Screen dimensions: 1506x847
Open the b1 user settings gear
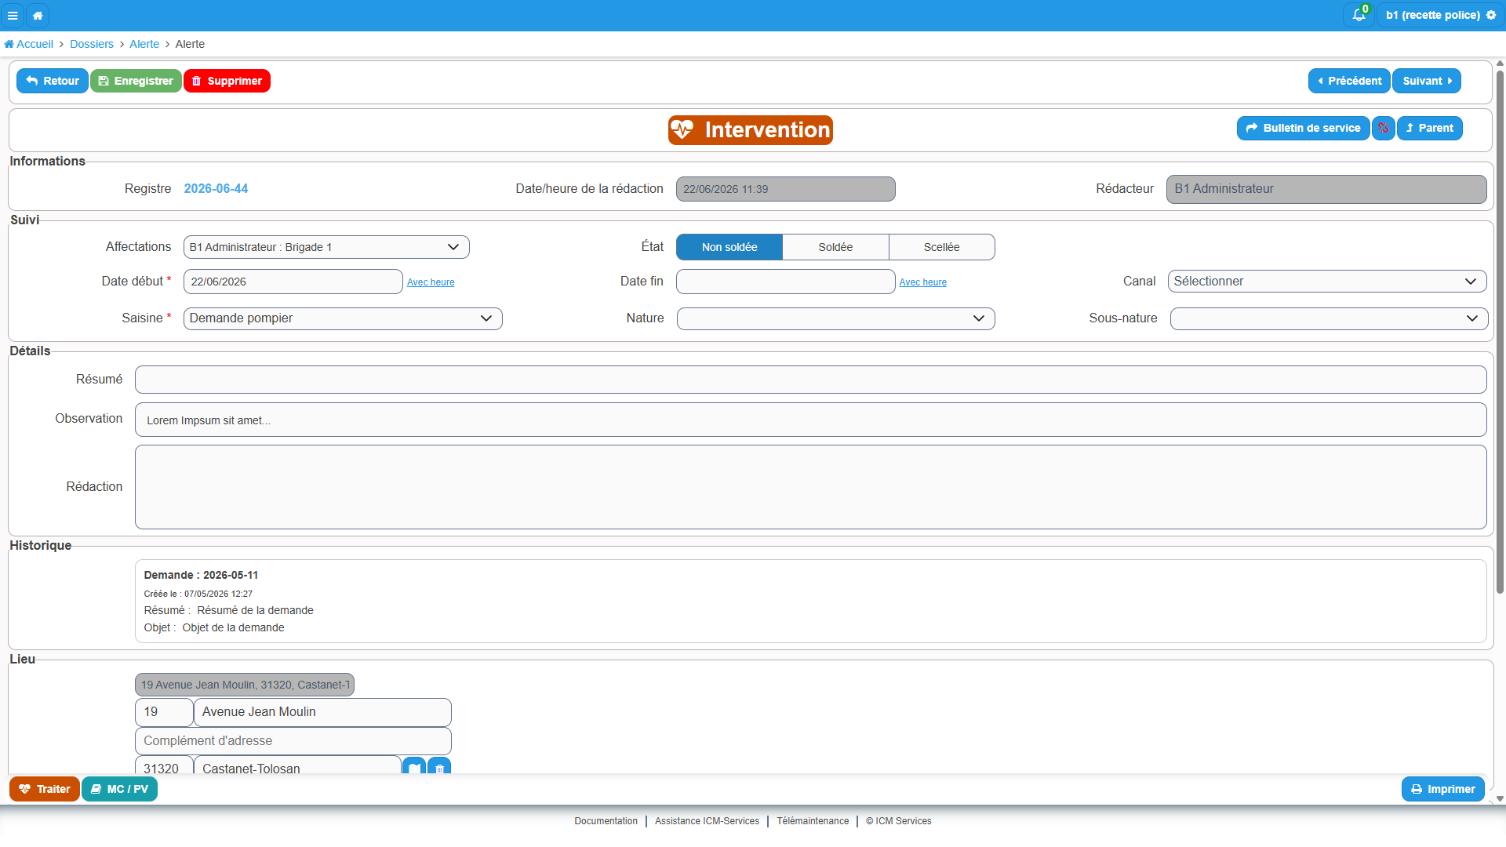pyautogui.click(x=1491, y=15)
